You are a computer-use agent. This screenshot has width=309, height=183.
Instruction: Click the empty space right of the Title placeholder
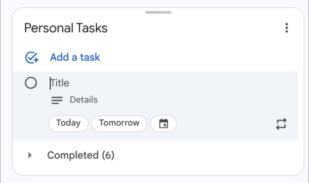click(x=180, y=83)
